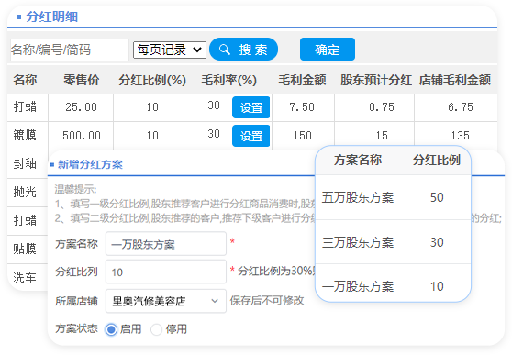Image resolution: width=512 pixels, height=355 pixels.
Task: Click the 500.00 retail price cell
Action: 82,136
